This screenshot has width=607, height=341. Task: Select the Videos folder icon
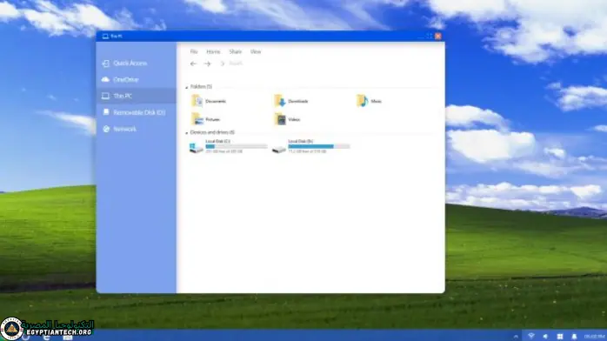tap(280, 119)
